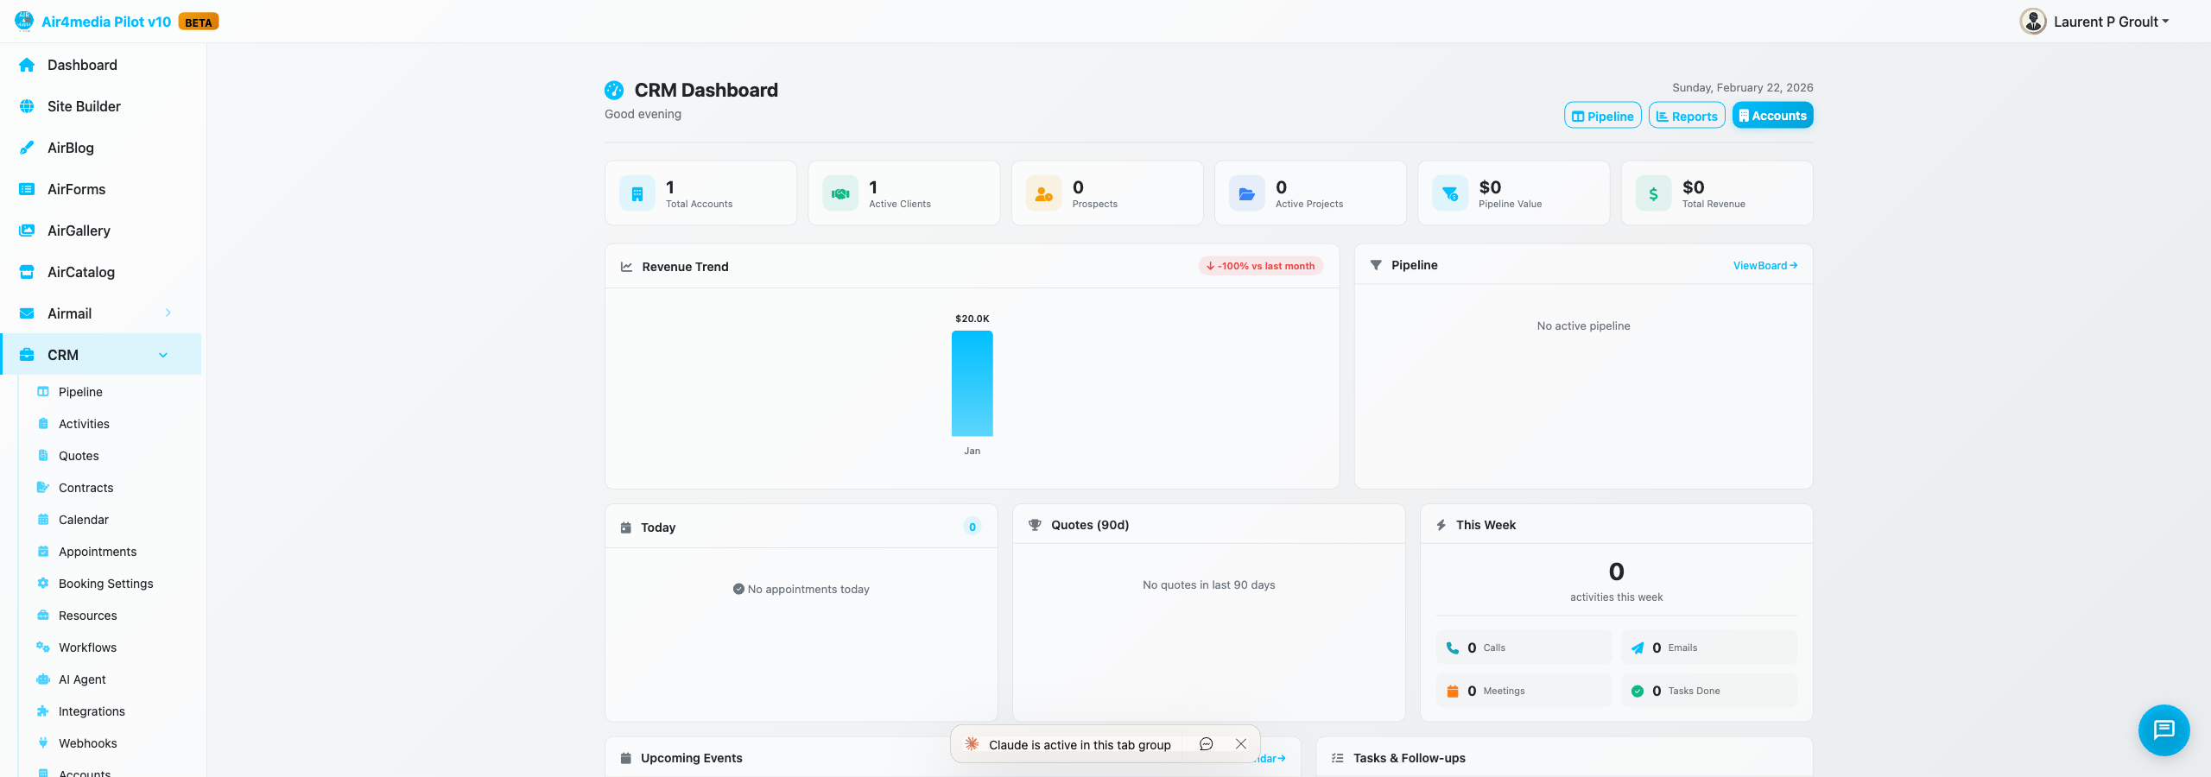Screen dimensions: 2211x777
Task: Select the Webhooks icon under CRM
Action: (x=43, y=742)
